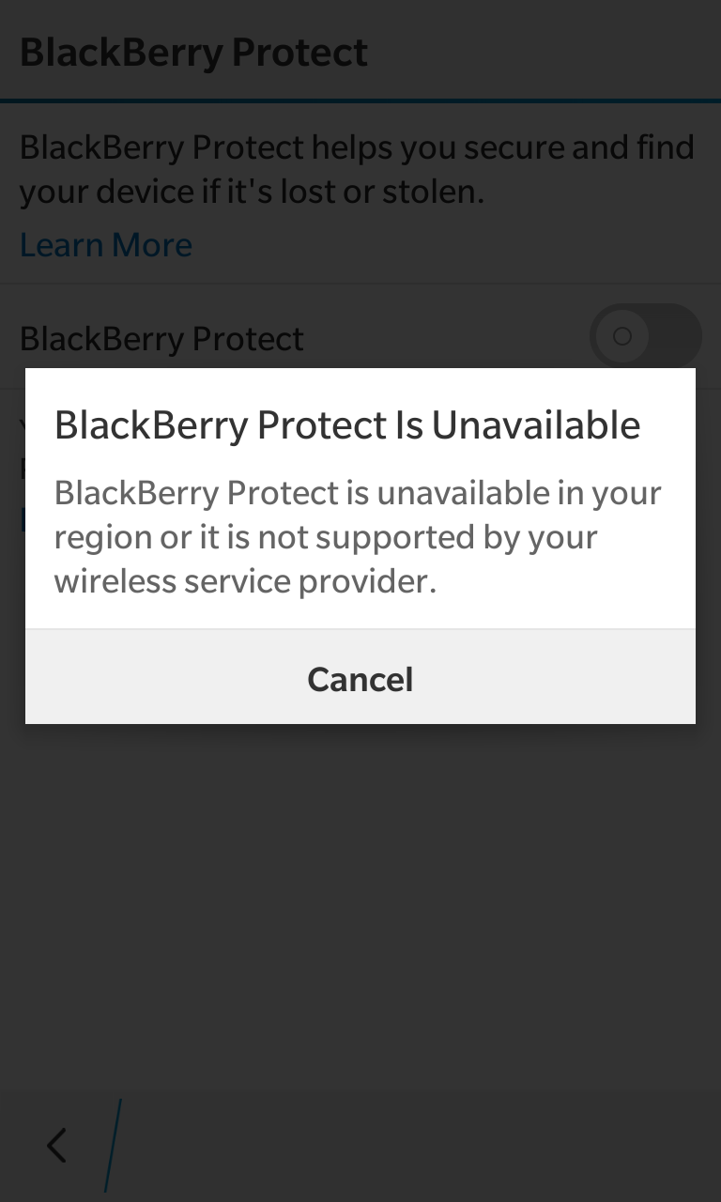Screen dimensions: 721x1202
Task: Click the "BlackBerry Protect Is Unavailable" dialog heading
Action: pyautogui.click(x=347, y=425)
